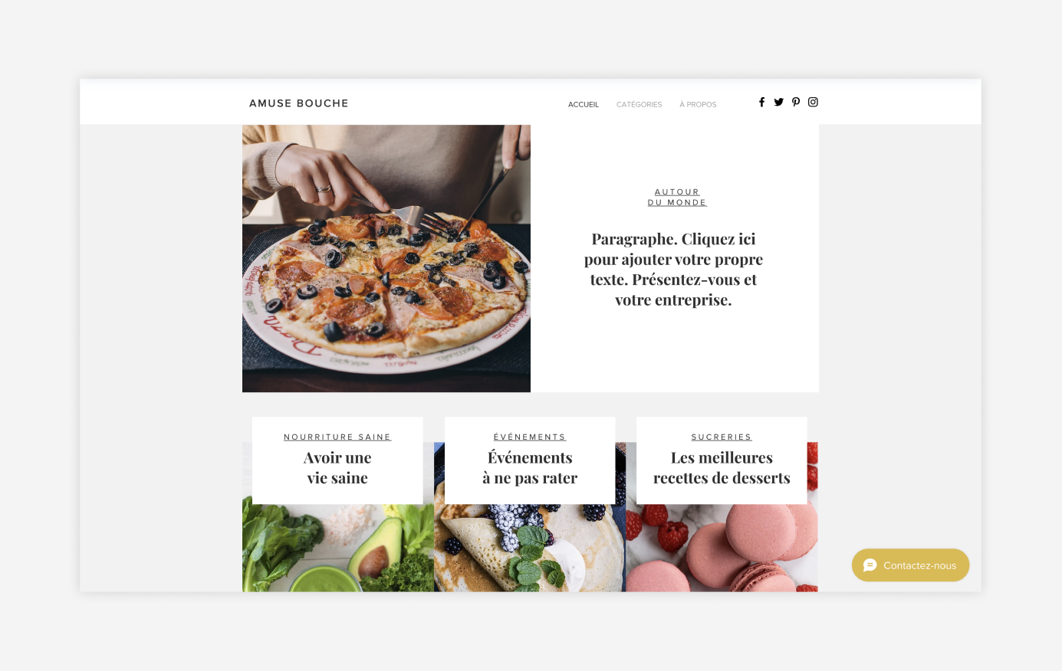This screenshot has width=1062, height=671.
Task: Follow the Nourriture saine category link
Action: pyautogui.click(x=337, y=437)
